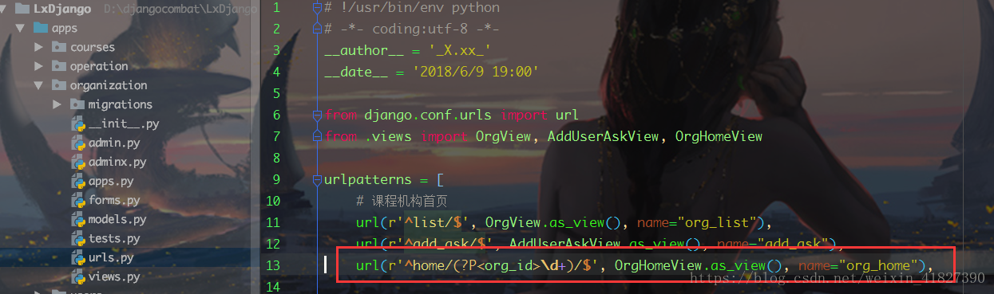
Task: Click the courses package folder icon
Action: click(x=59, y=47)
